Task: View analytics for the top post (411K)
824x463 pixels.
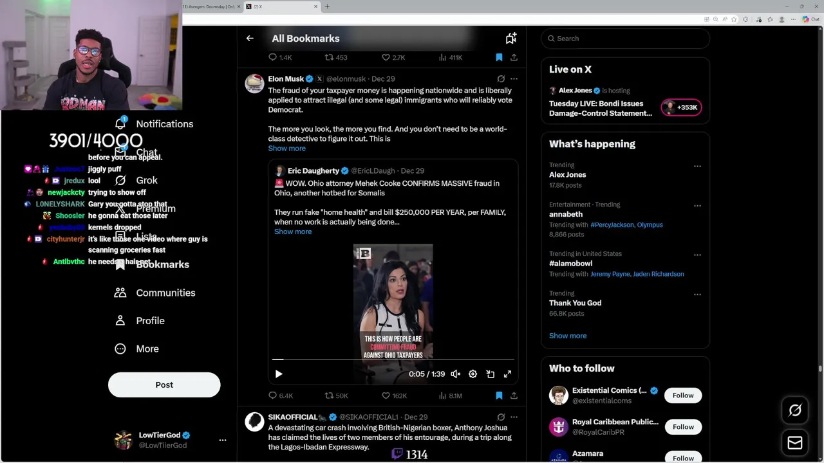Action: click(x=450, y=57)
